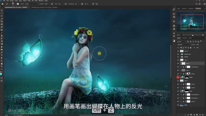Open the brush settings panel toggle
The height and width of the screenshot is (116, 206).
tap(18, 4)
